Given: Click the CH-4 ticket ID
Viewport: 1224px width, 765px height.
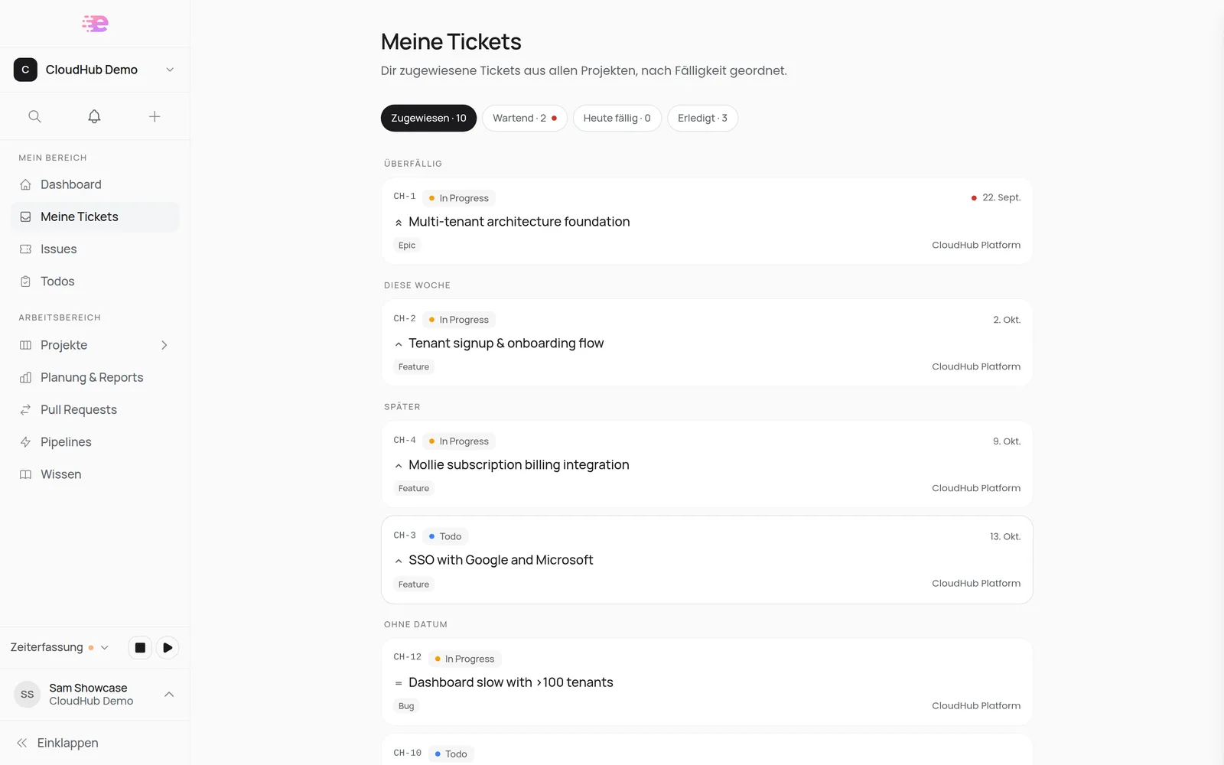Looking at the screenshot, I should pyautogui.click(x=405, y=440).
